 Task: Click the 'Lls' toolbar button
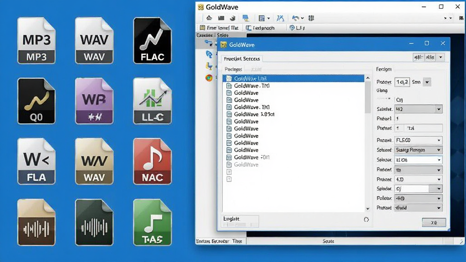(297, 28)
